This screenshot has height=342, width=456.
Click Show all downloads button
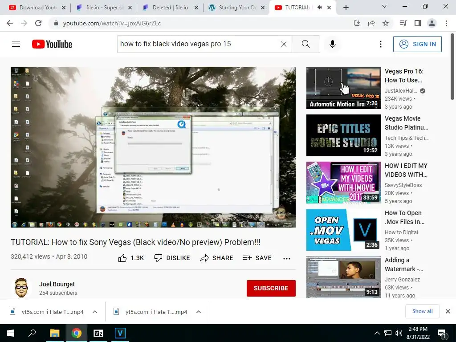(422, 311)
